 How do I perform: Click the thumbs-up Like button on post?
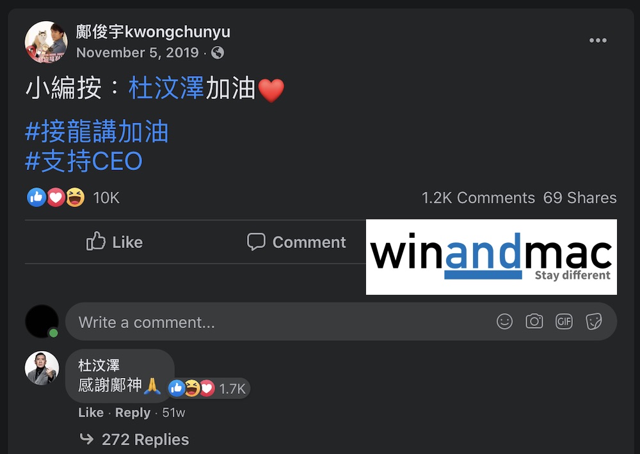click(115, 242)
